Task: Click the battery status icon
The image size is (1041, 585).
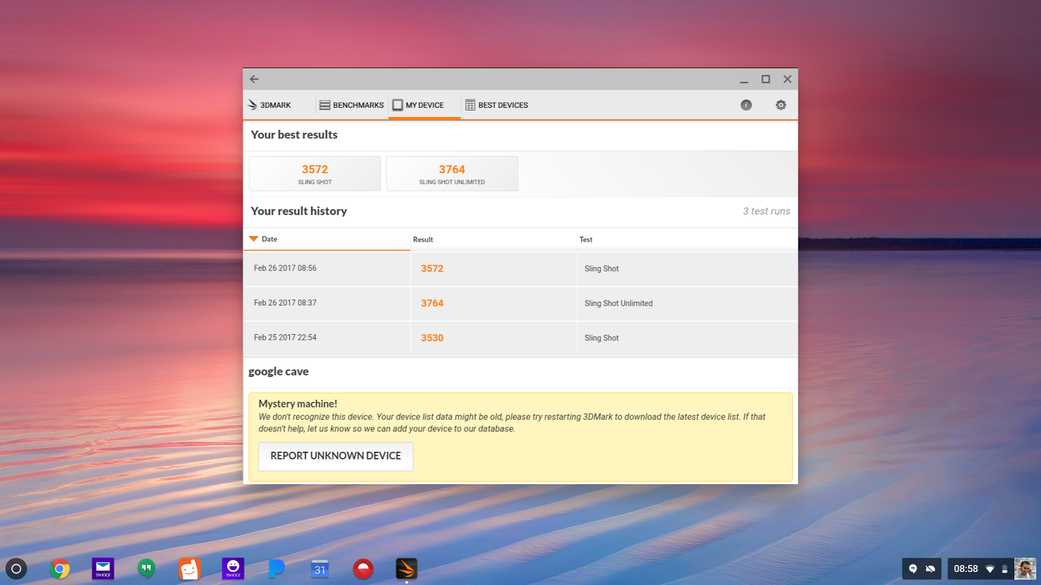Action: [1005, 569]
